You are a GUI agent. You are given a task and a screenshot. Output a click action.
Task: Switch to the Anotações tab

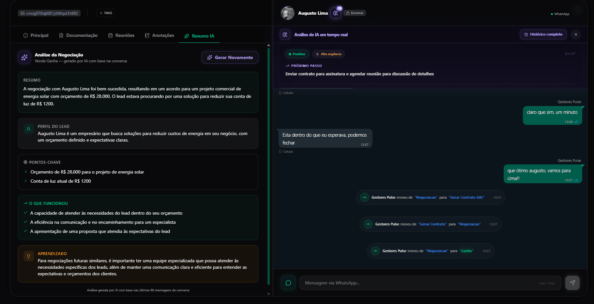click(160, 35)
